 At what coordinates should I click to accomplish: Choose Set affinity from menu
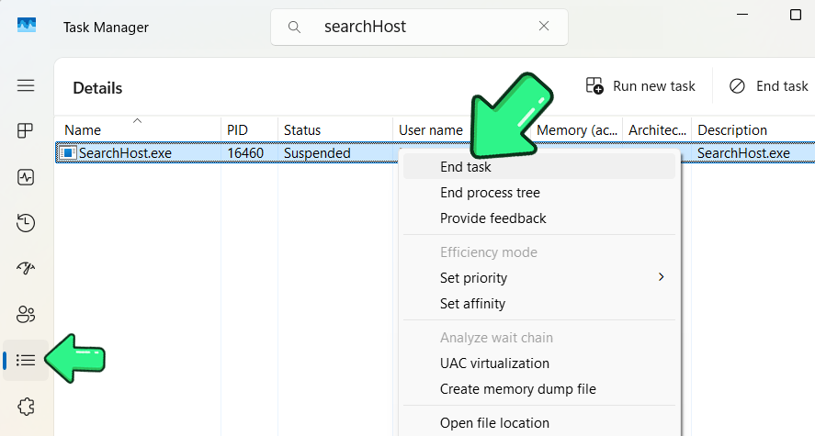pos(539,304)
